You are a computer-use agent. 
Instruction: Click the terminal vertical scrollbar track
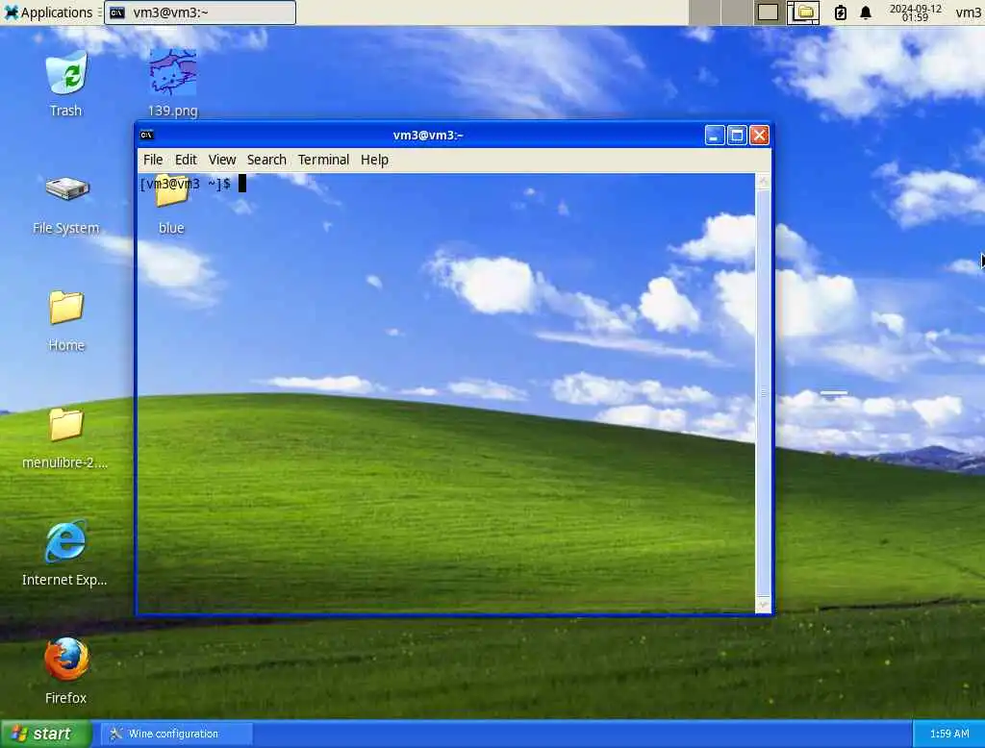pos(763,392)
